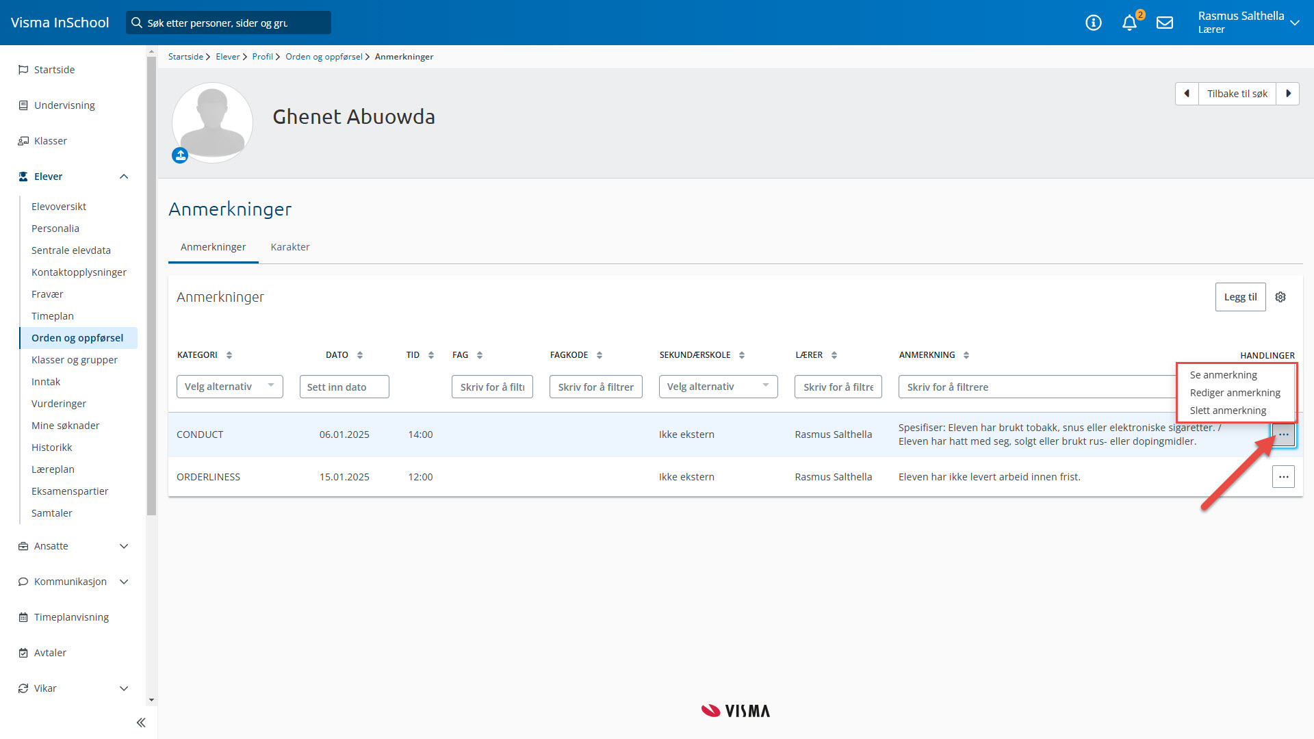Go to next student arrow
1314x739 pixels.
click(1288, 94)
